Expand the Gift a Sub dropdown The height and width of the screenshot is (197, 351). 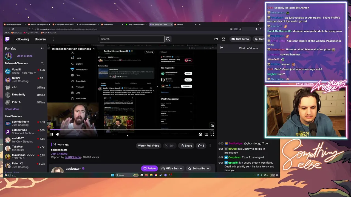coord(181,169)
